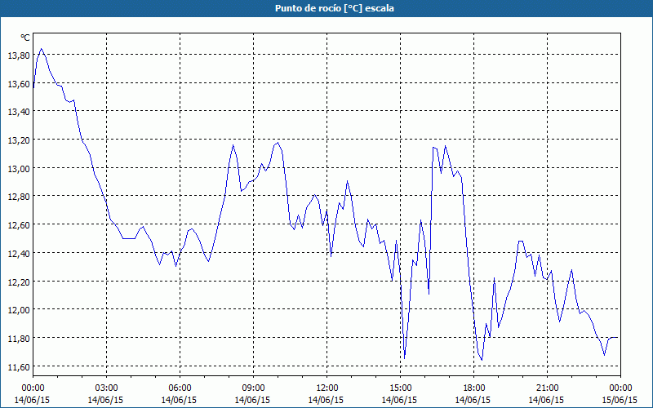
Task: Click the 09:00 time axis label
Action: pos(253,388)
